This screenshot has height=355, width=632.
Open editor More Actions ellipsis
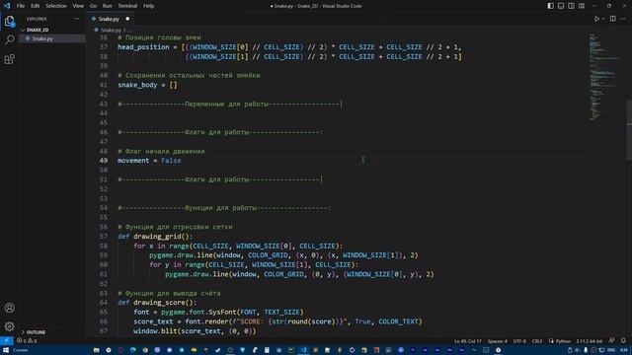pos(623,19)
